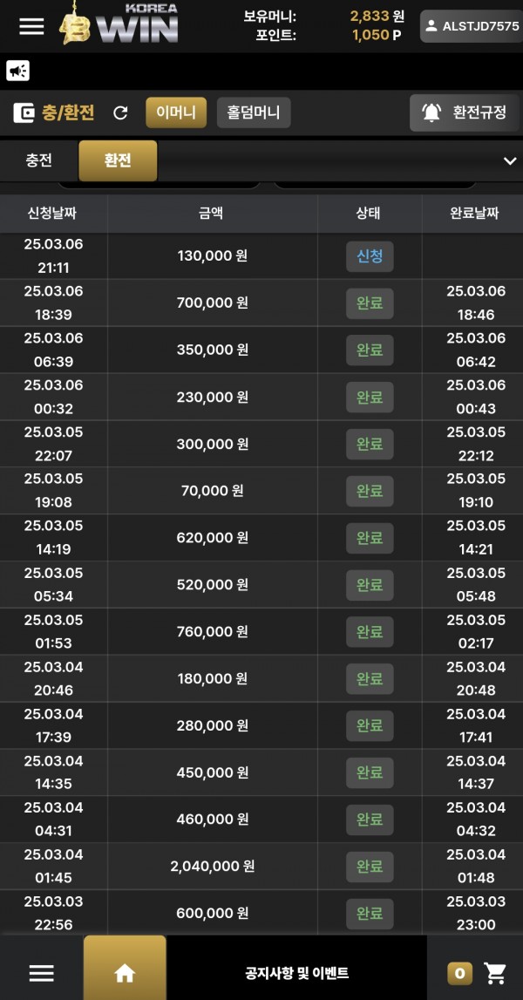Click the cart count badge showing 0
The width and height of the screenshot is (523, 1000).
coord(460,973)
